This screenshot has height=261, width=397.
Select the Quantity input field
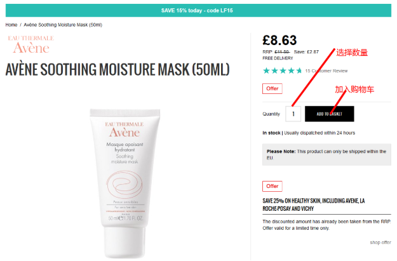point(293,114)
